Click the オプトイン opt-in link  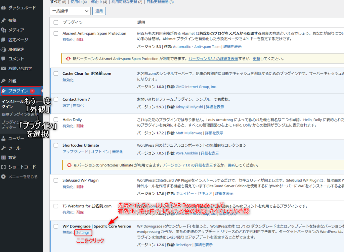tap(100, 152)
